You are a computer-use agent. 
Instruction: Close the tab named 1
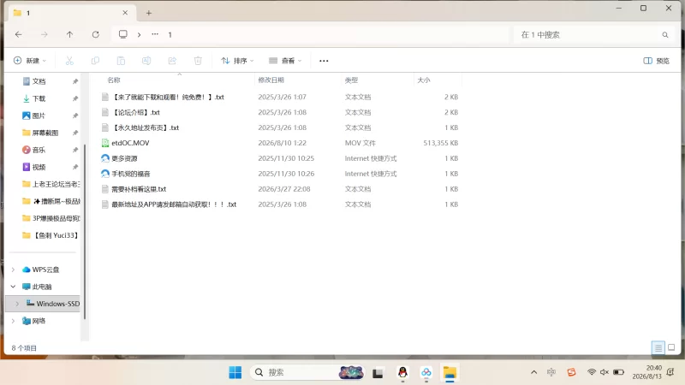pyautogui.click(x=125, y=13)
